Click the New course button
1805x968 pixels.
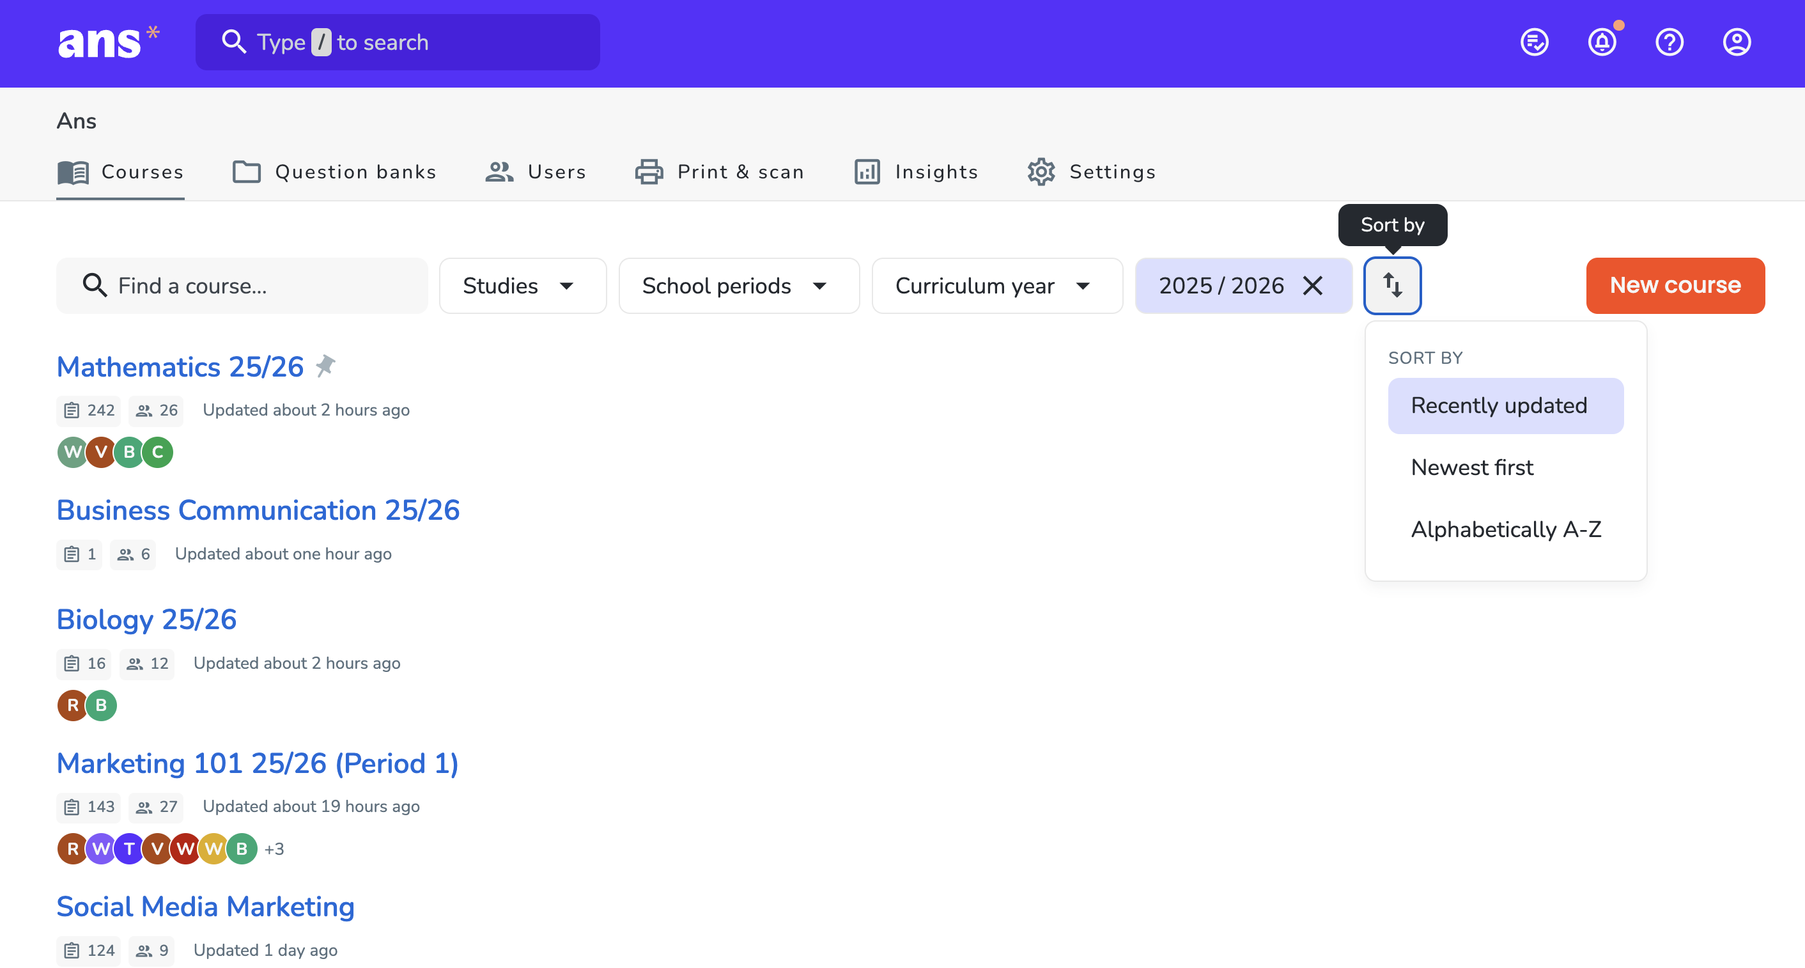pos(1675,285)
